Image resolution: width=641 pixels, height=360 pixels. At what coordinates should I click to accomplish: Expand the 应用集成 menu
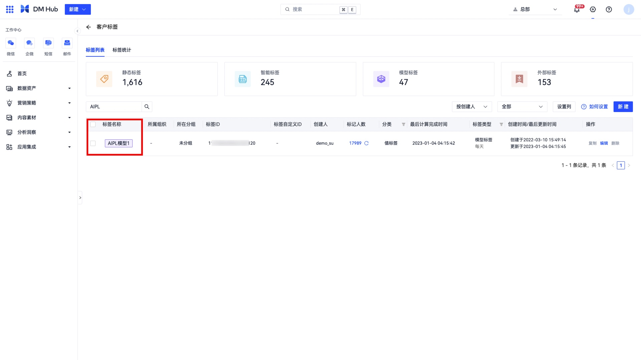39,147
